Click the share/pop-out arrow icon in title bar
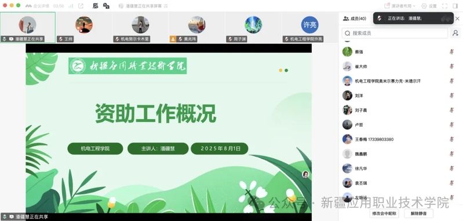 81,6
